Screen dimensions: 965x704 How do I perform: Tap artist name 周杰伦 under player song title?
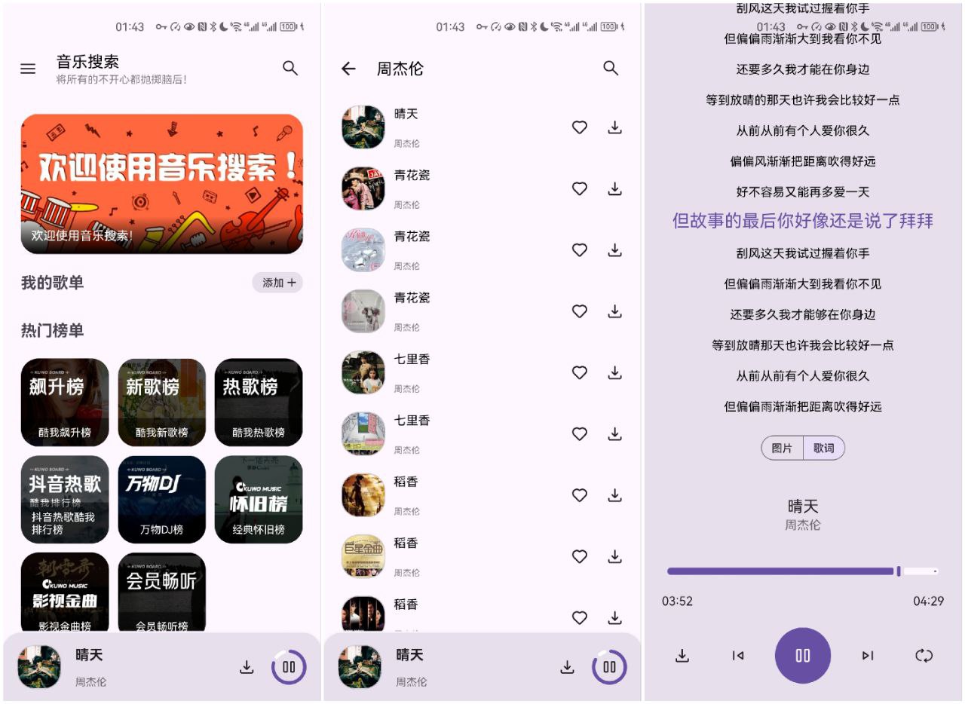pyautogui.click(x=803, y=525)
